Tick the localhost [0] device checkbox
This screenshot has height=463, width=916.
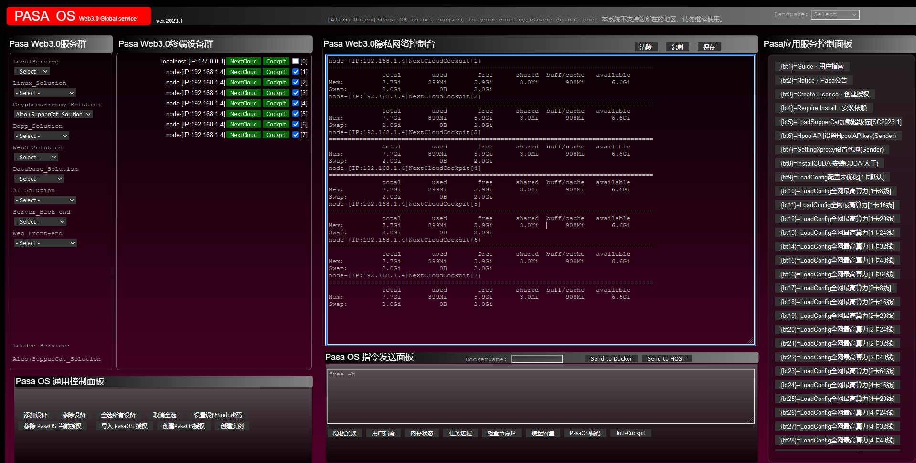296,61
